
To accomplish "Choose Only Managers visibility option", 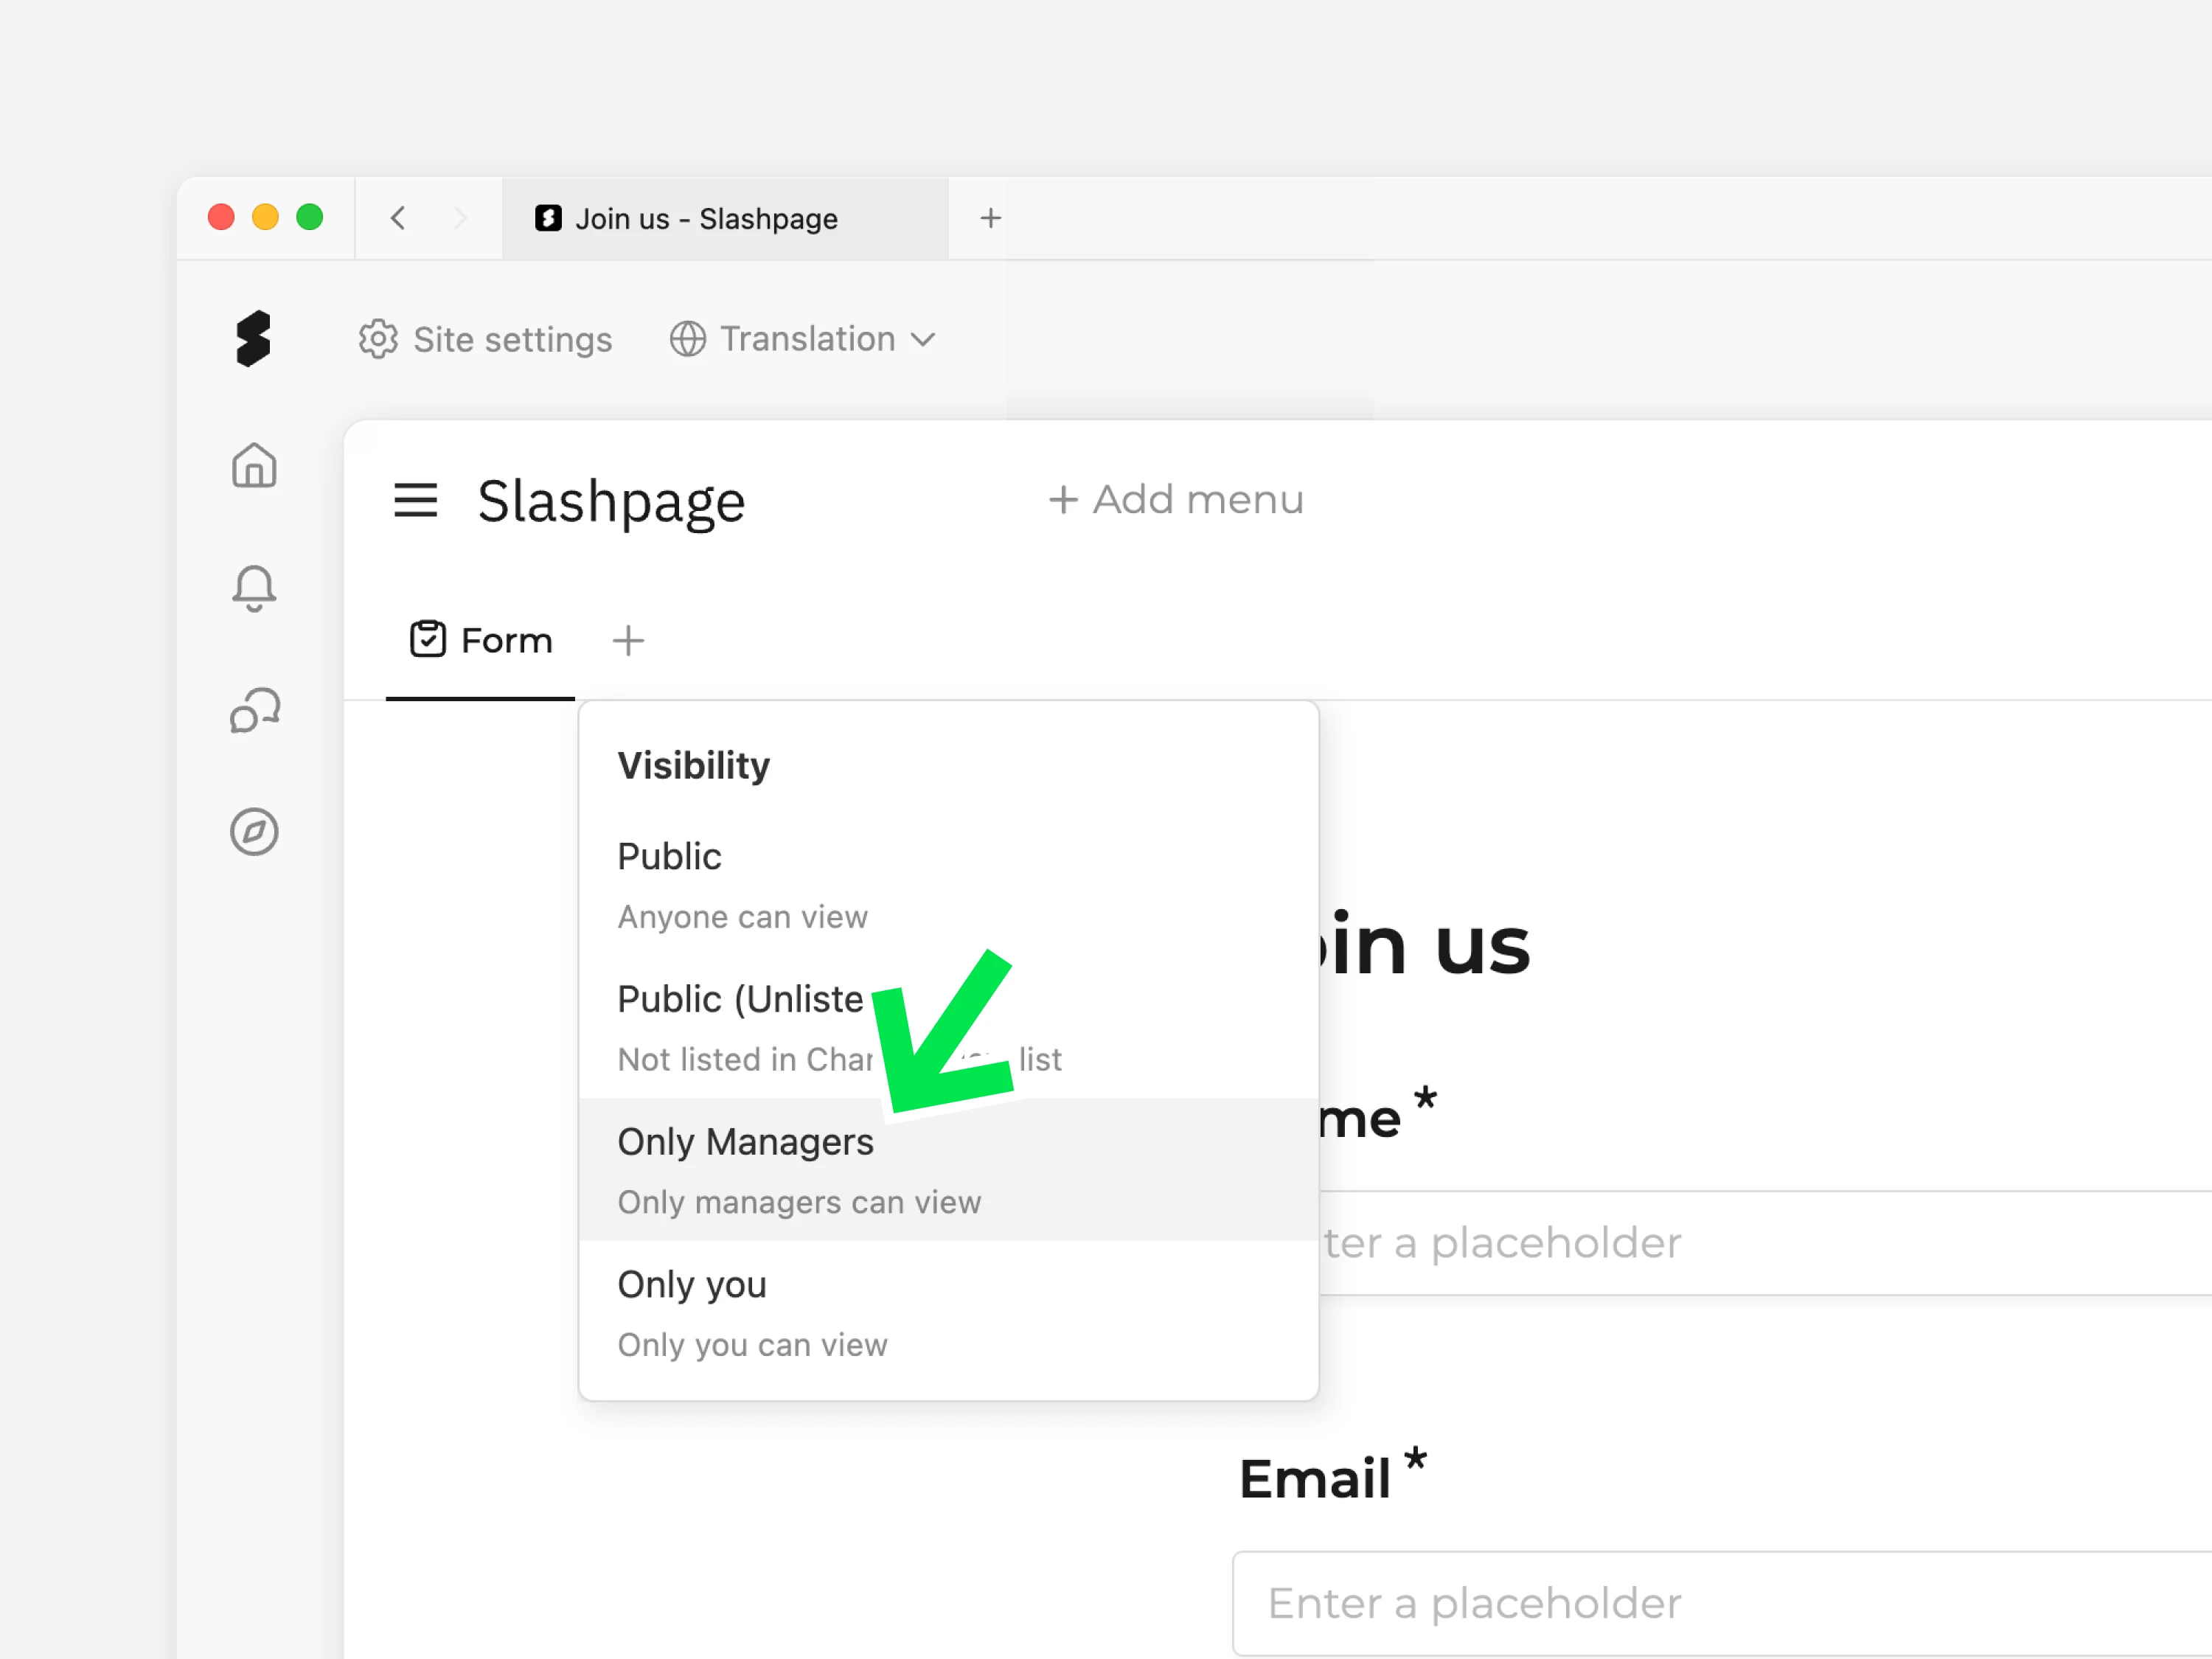I will [948, 1170].
